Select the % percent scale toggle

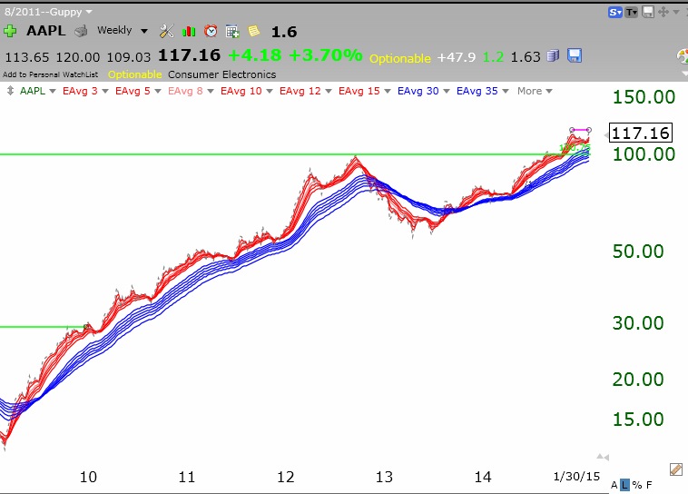click(637, 485)
